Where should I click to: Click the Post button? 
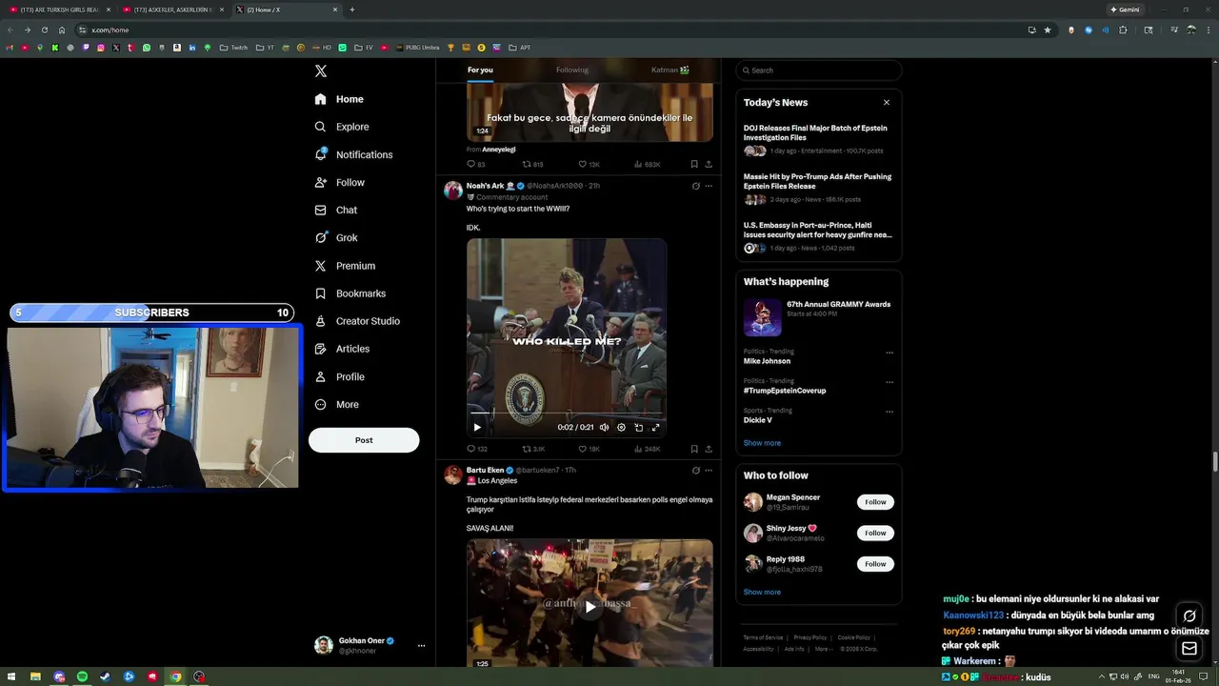[x=364, y=440]
